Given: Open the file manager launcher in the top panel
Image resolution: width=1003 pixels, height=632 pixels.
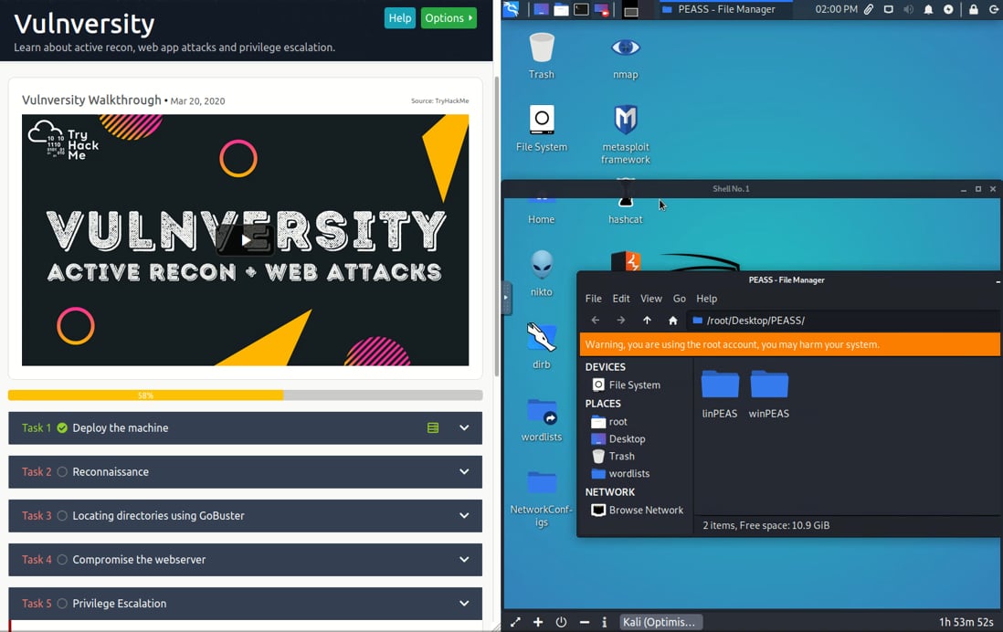Looking at the screenshot, I should coord(561,10).
